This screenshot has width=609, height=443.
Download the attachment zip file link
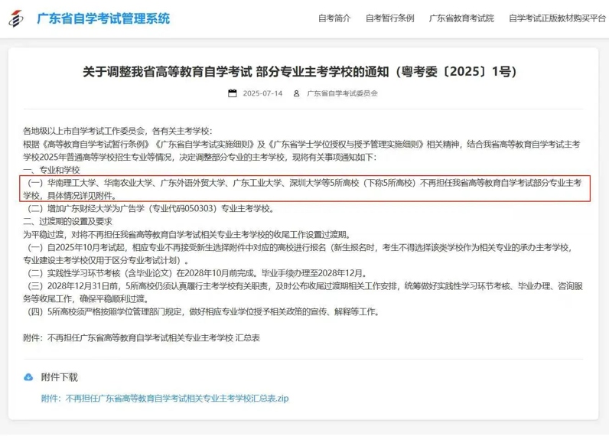coord(164,399)
